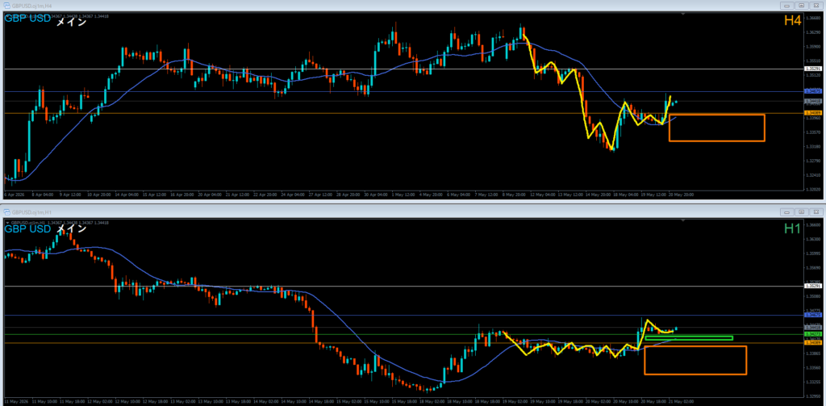Image resolution: width=826 pixels, height=406 pixels.
Task: Click the white 1.35291 price label in H4 chart
Action: (813, 69)
